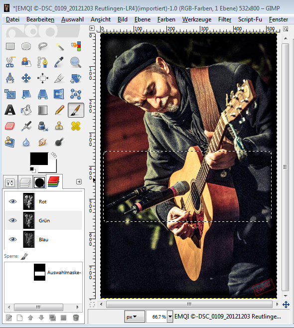Switch to the Tool Options tab

10,182
